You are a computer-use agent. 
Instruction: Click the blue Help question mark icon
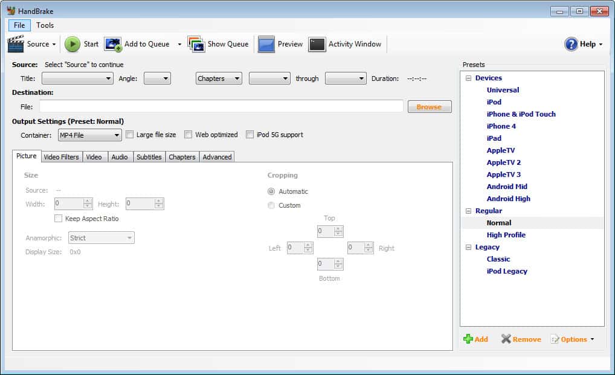571,44
